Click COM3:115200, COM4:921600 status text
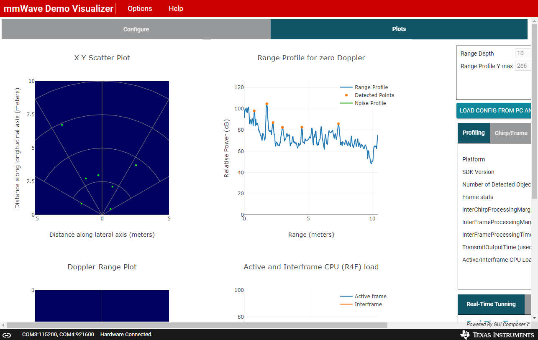The height and width of the screenshot is (340, 538). coord(58,335)
